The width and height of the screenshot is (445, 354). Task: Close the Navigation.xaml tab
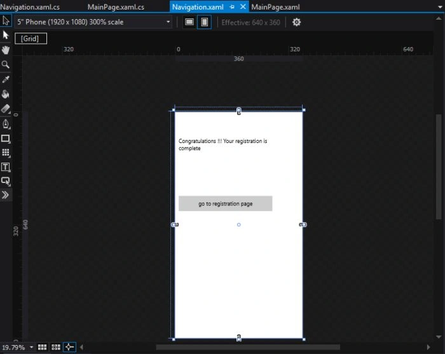243,6
